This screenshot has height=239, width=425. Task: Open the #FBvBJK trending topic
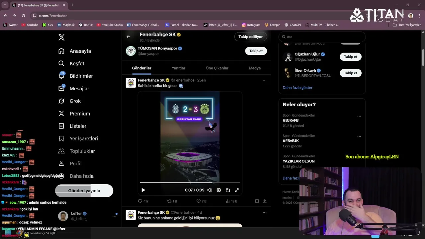tap(291, 141)
